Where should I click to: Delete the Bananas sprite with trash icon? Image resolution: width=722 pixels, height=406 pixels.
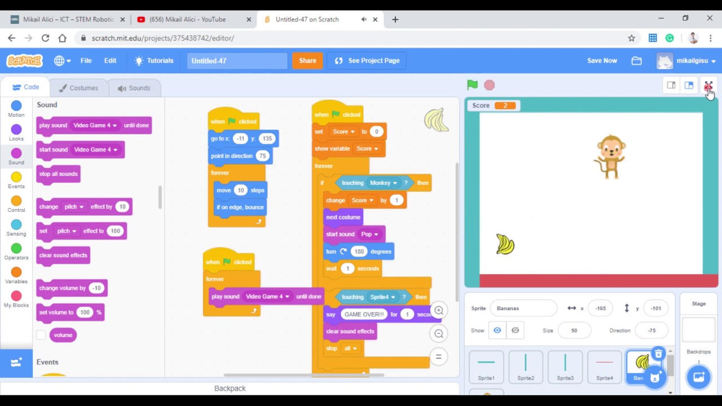point(658,354)
